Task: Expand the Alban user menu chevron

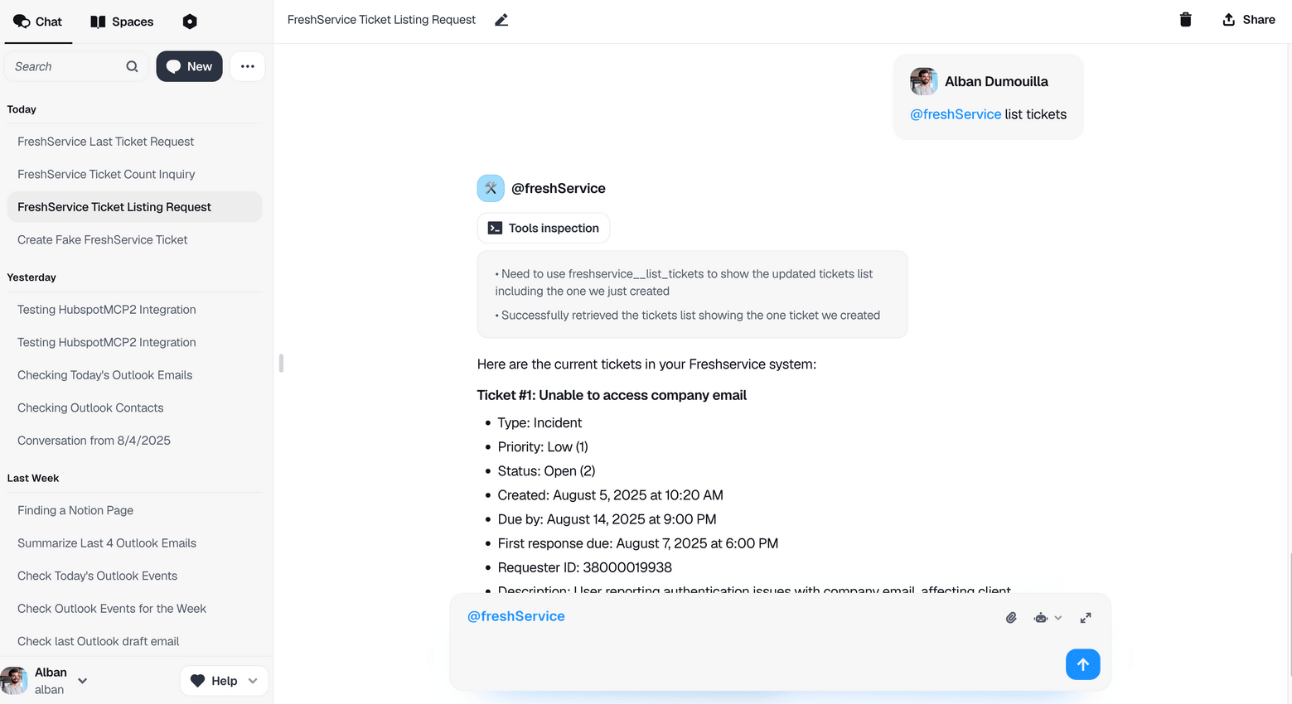Action: pos(83,681)
